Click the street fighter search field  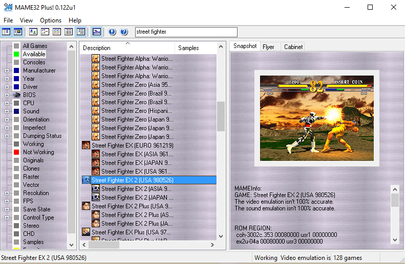186,32
